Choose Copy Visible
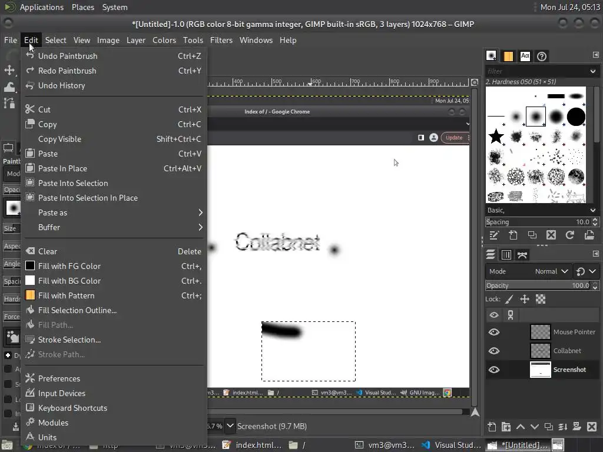Screen dimensions: 603x452 114,139
